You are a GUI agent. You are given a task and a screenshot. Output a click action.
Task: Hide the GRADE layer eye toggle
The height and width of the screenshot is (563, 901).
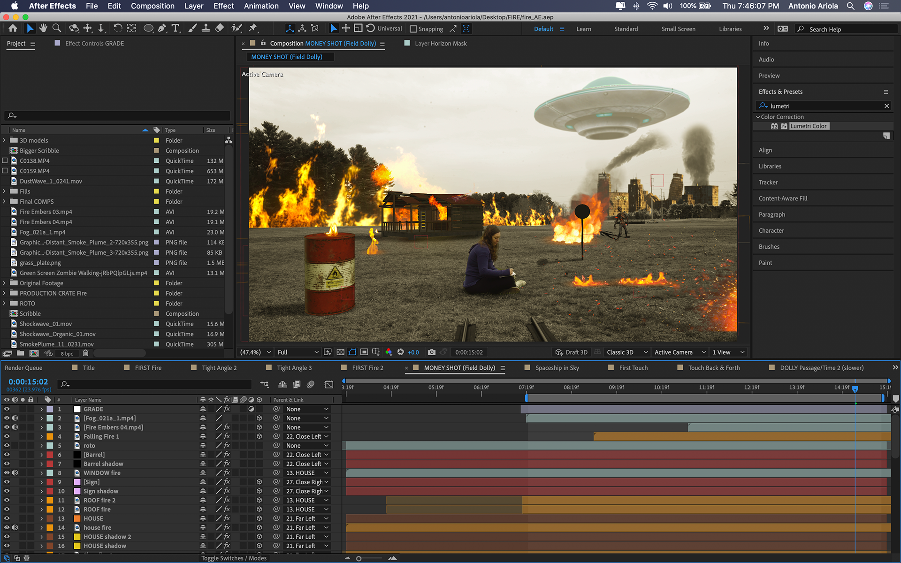tap(7, 409)
